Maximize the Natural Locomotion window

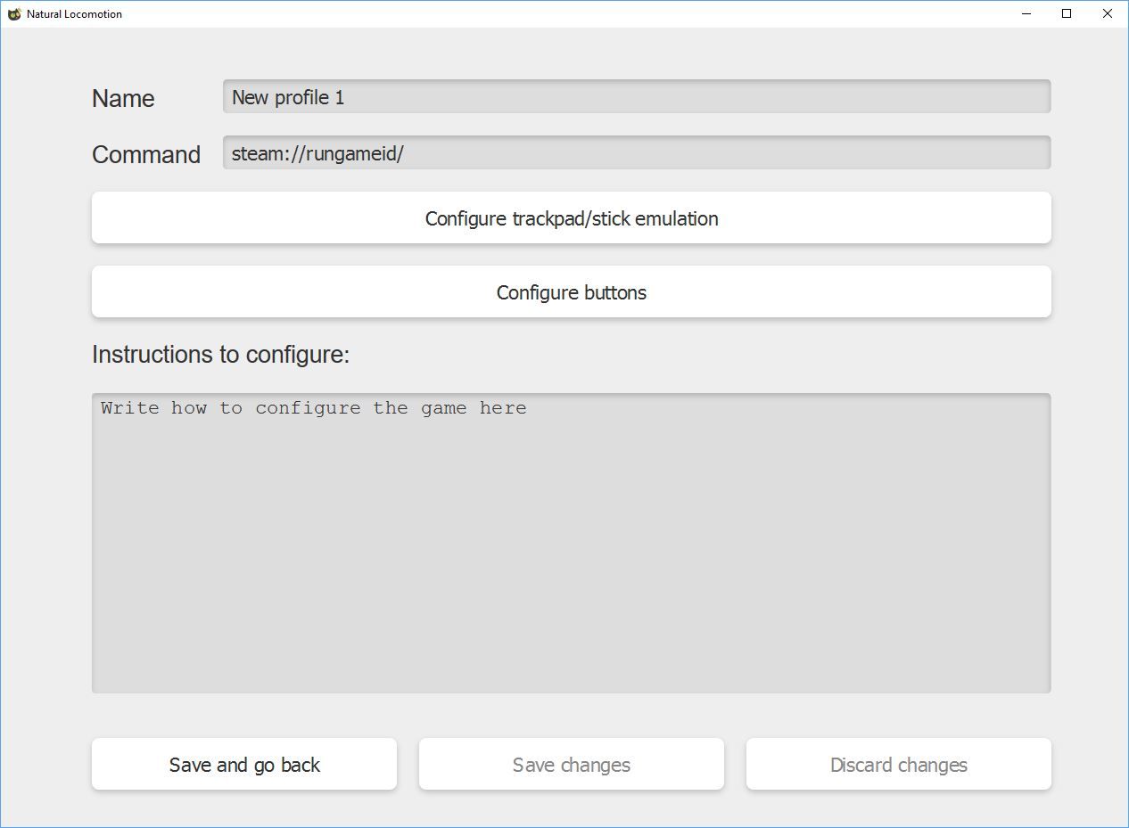(x=1067, y=14)
